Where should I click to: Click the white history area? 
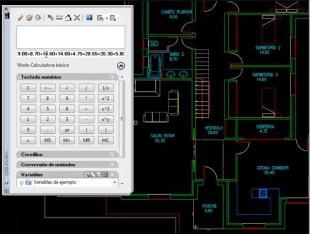71,37
